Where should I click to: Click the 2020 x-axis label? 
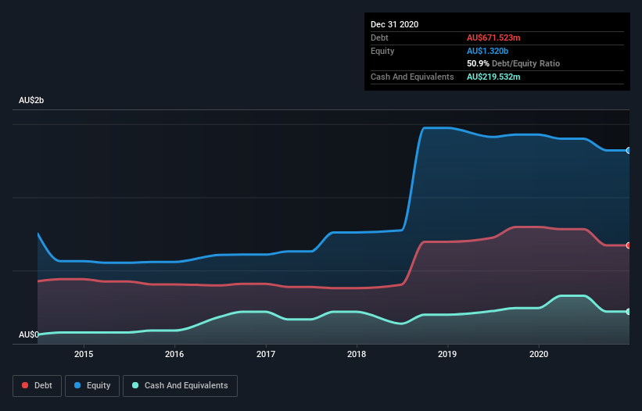click(539, 354)
